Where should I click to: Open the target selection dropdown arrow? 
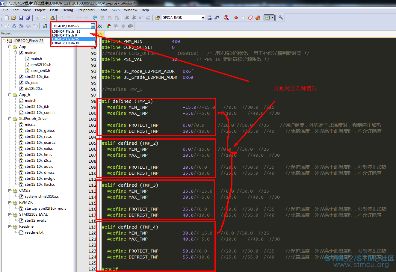pos(93,26)
